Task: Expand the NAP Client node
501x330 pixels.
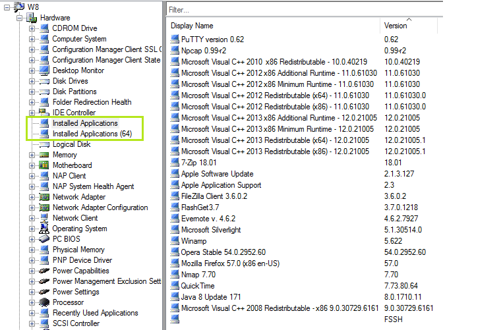Action: pos(32,176)
